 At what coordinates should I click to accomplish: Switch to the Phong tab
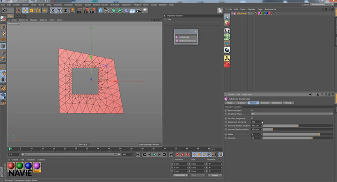pyautogui.click(x=288, y=103)
